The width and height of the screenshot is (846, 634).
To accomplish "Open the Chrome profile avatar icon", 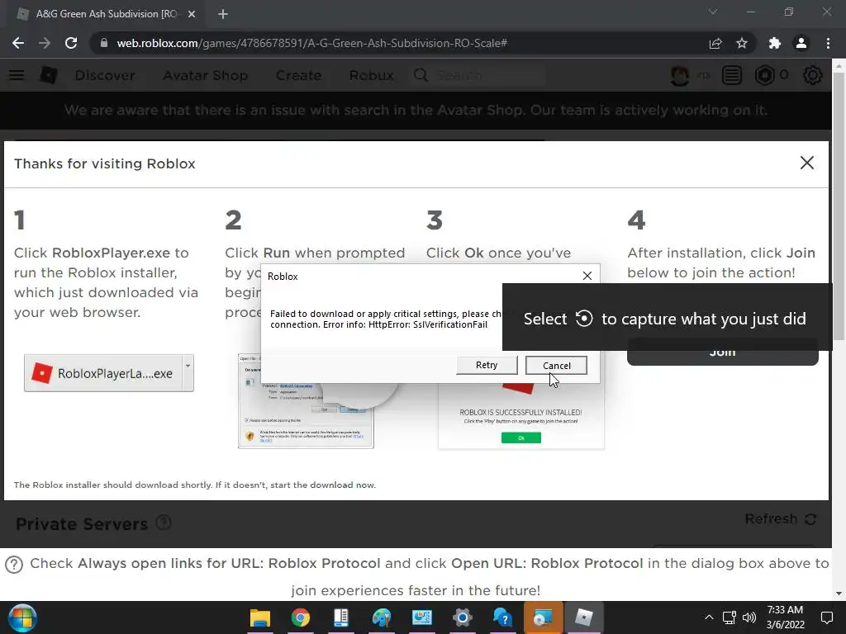I will pyautogui.click(x=801, y=43).
